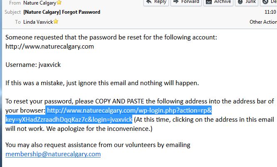Click the Username: jvaxvick line
This screenshot has width=277, height=167.
tap(33, 65)
